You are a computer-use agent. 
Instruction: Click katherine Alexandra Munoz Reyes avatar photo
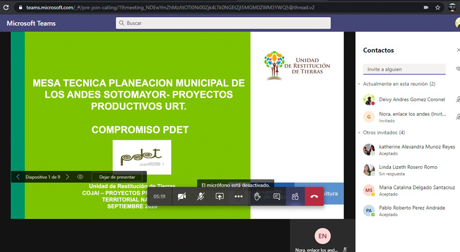[369, 149]
